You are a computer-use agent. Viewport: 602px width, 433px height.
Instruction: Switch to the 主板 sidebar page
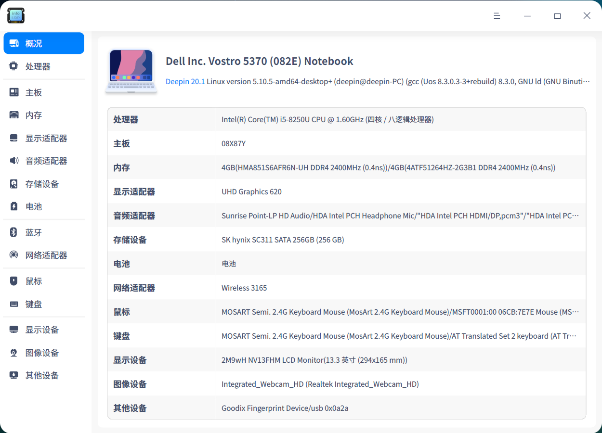coord(44,92)
